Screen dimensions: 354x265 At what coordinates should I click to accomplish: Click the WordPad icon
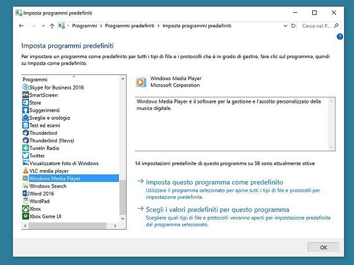click(x=26, y=201)
